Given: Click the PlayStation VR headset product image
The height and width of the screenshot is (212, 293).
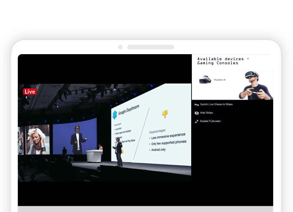Looking at the screenshot, I should pos(204,80).
